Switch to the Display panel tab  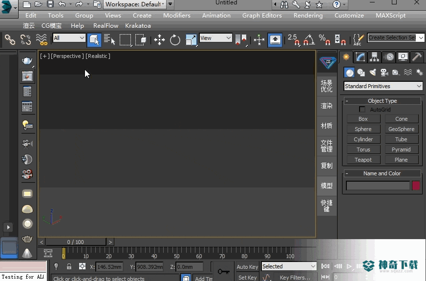point(403,57)
